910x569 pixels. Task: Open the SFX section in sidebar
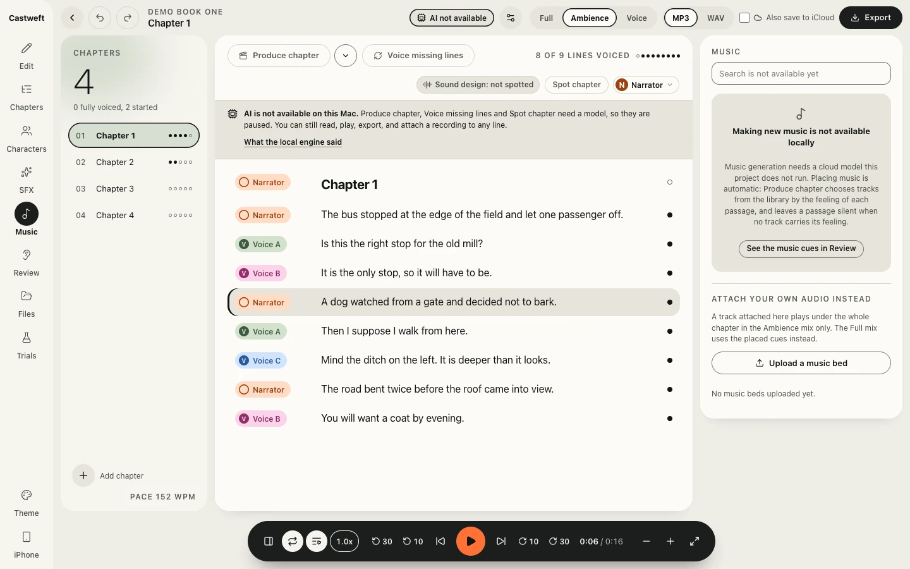27,180
